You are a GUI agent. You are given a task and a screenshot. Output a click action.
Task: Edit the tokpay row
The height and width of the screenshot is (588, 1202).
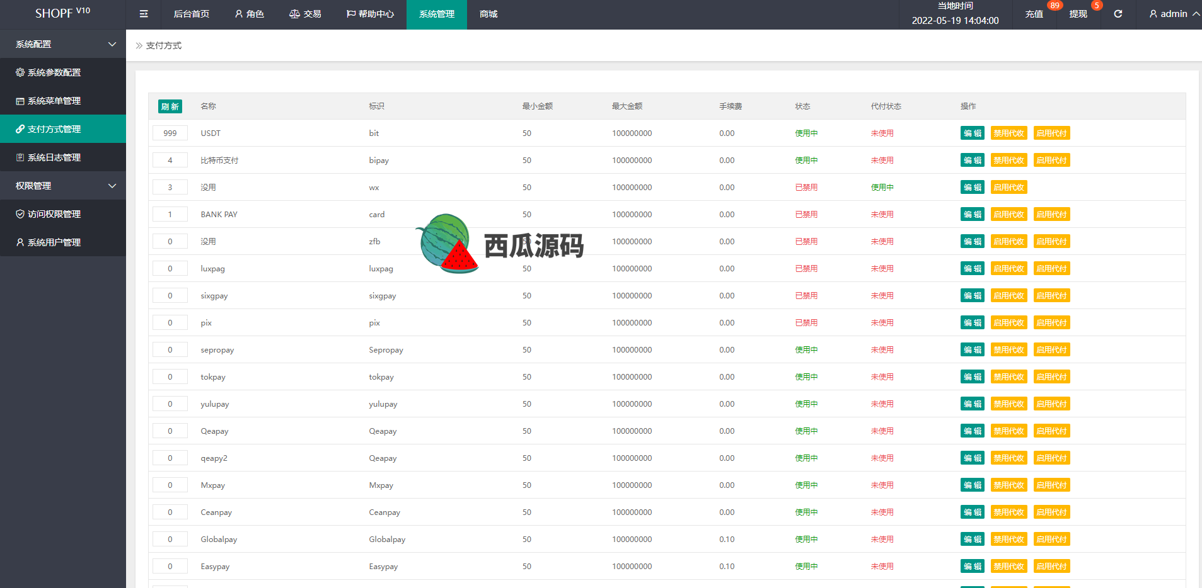[x=973, y=377]
